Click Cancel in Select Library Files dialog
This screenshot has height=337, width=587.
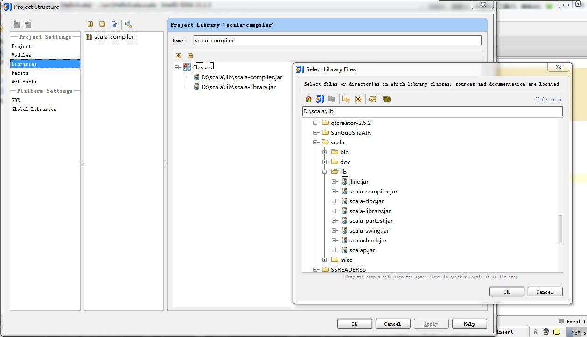pos(545,292)
